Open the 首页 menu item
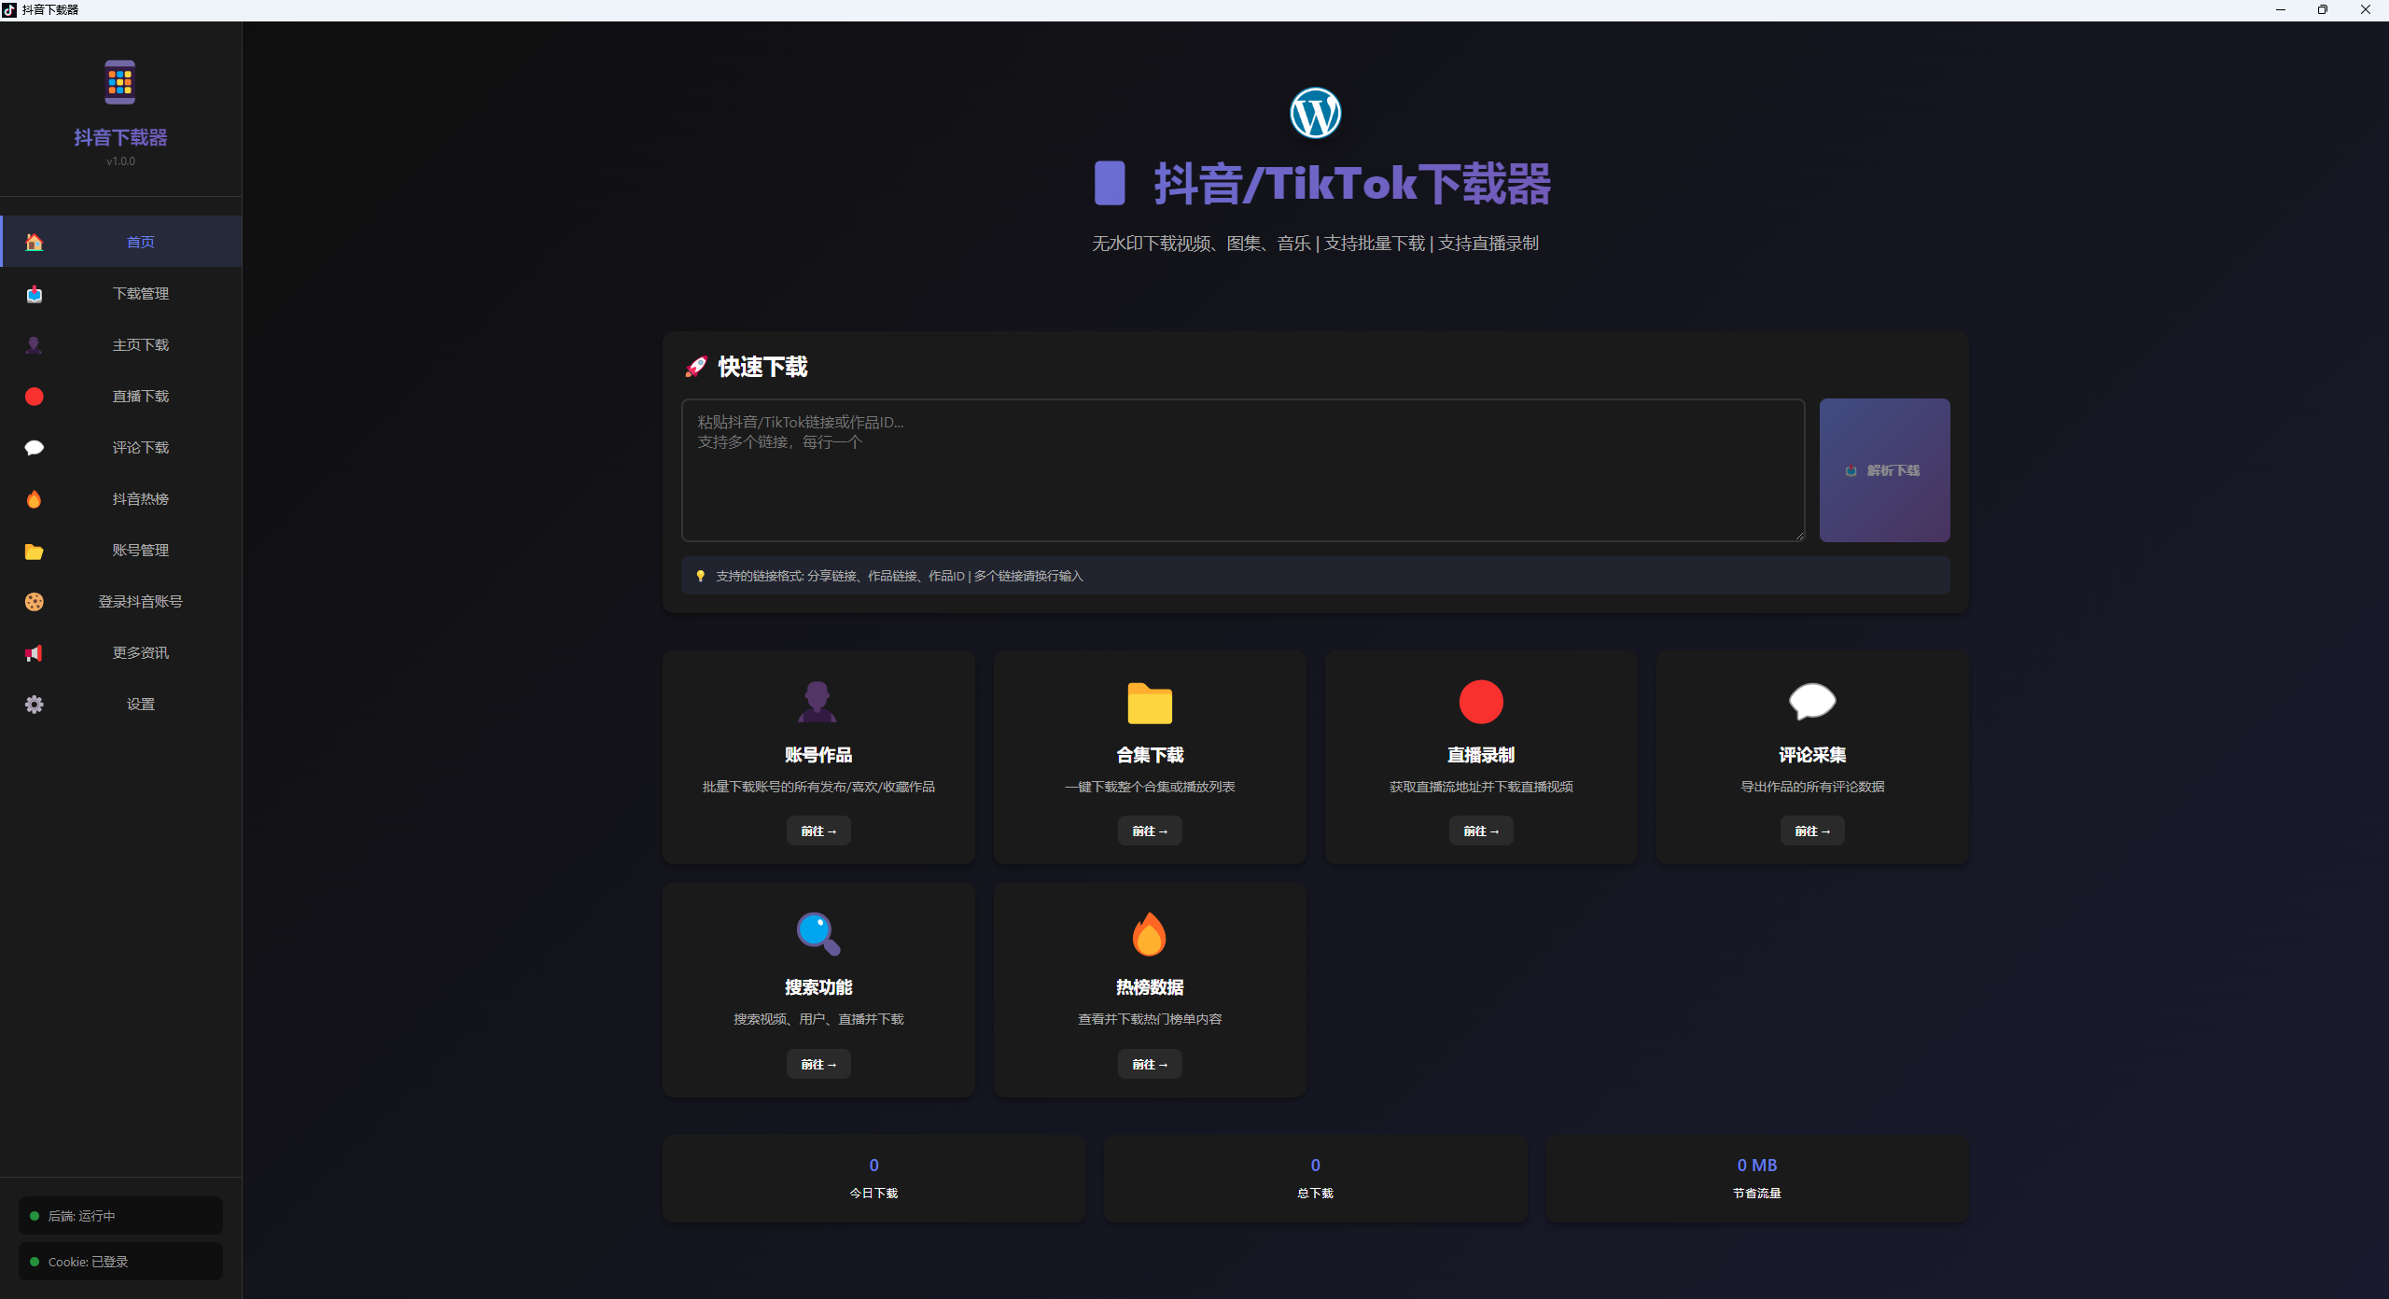Screen dimensions: 2389x1299 (121, 242)
